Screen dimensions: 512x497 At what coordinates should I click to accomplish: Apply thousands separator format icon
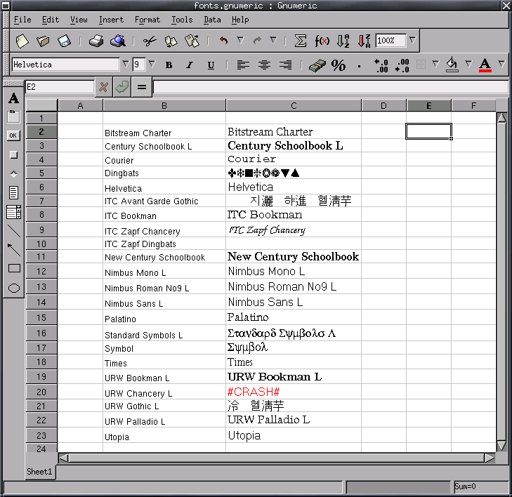tap(359, 66)
